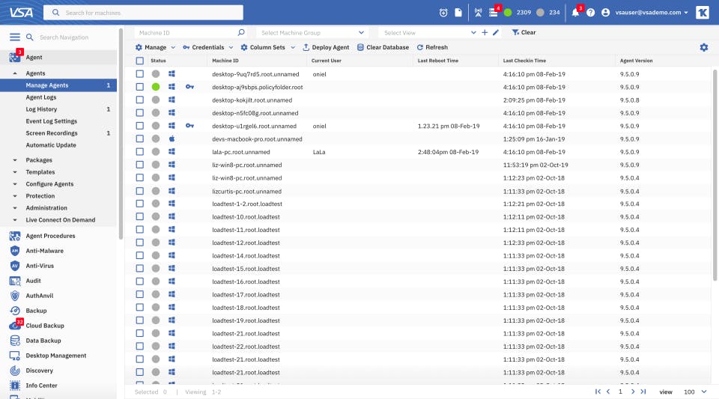
Task: Toggle the hamburger navigation menu icon
Action: (14, 37)
